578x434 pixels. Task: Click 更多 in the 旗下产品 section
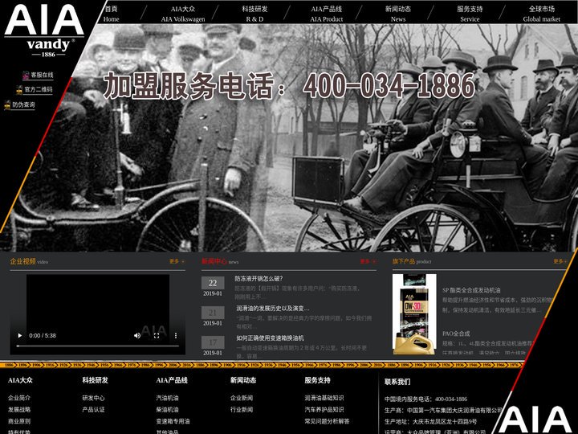[560, 261]
